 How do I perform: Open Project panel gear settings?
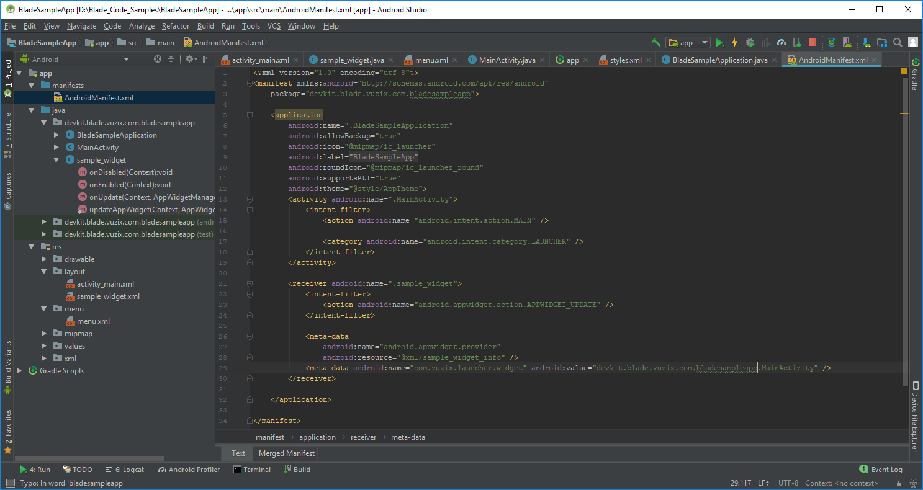(x=190, y=60)
